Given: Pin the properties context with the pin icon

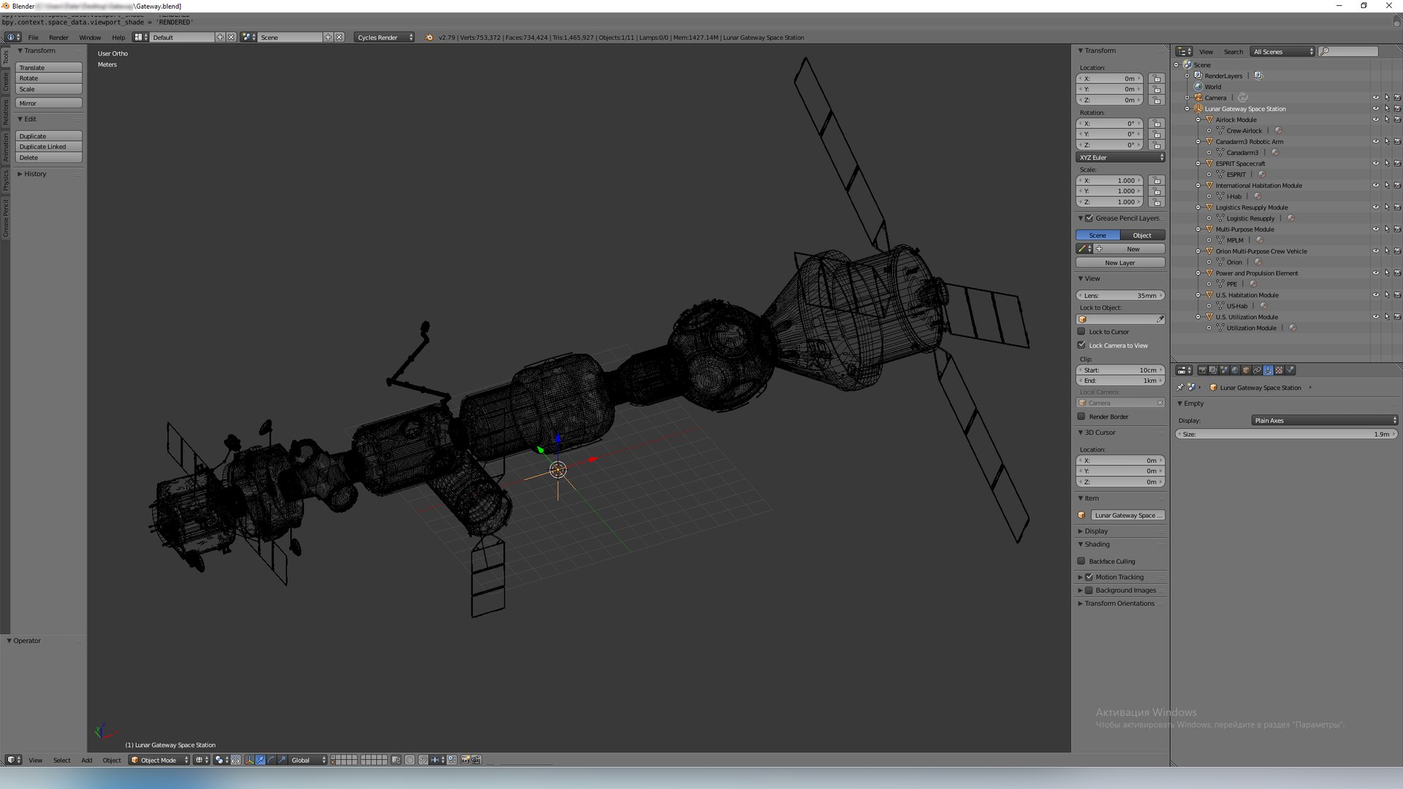Looking at the screenshot, I should tap(1180, 387).
